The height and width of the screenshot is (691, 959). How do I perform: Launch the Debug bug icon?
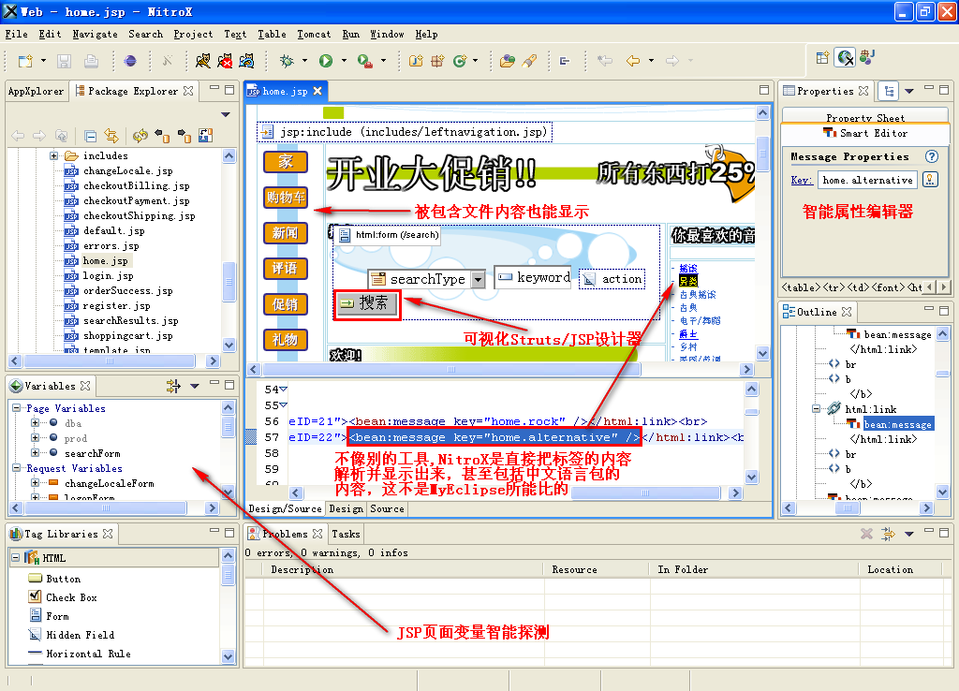tap(287, 61)
